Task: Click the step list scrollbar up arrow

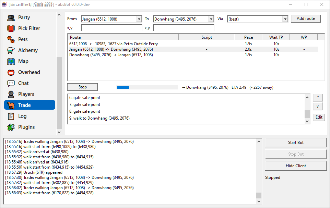Action: 307,97
